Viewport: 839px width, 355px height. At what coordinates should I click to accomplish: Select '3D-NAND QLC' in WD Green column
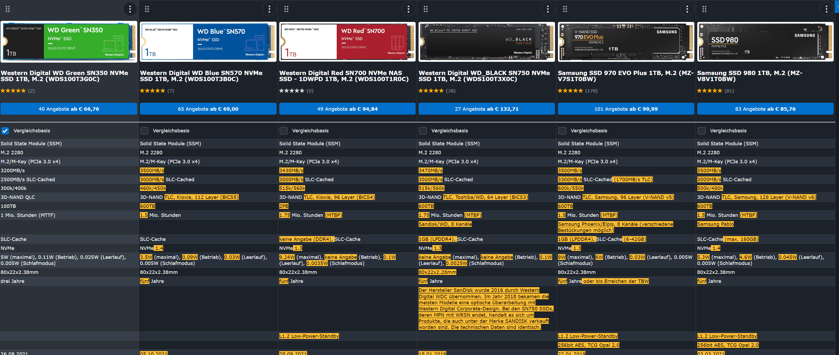18,197
